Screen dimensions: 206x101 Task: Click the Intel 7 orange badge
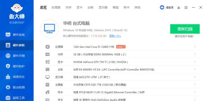tap(121, 47)
